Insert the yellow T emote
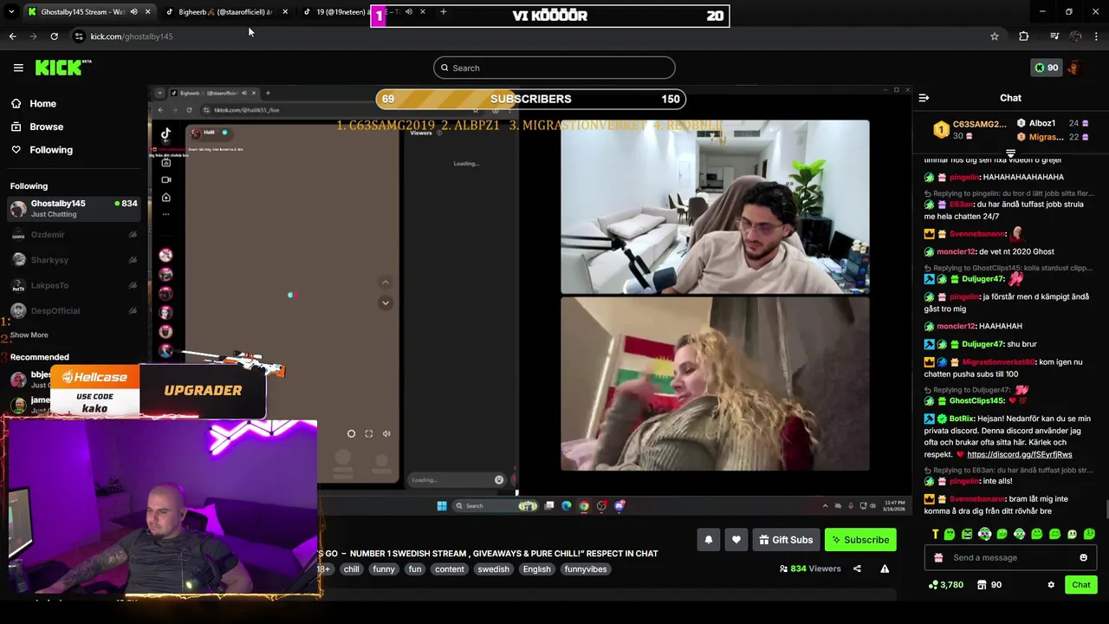1109x624 pixels. 935,534
